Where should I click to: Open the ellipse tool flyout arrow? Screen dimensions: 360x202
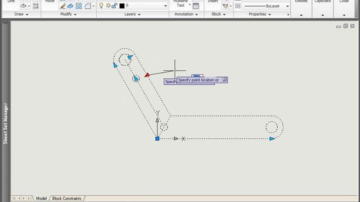tap(29, 6)
